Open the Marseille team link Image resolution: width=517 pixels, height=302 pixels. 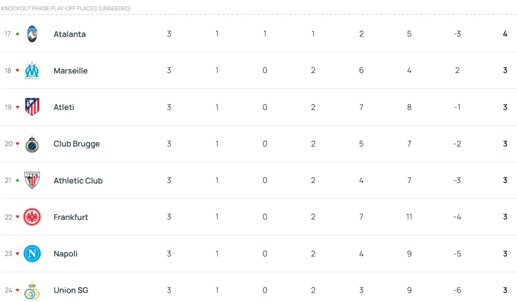pos(70,71)
